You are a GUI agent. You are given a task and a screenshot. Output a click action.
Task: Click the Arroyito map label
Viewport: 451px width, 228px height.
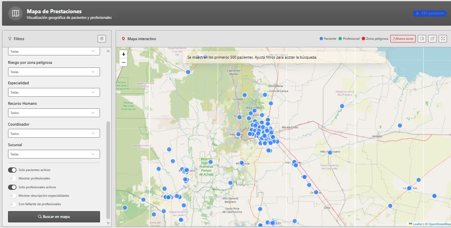(377, 136)
